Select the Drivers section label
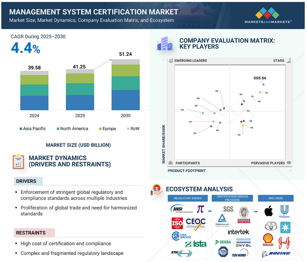 click(28, 181)
